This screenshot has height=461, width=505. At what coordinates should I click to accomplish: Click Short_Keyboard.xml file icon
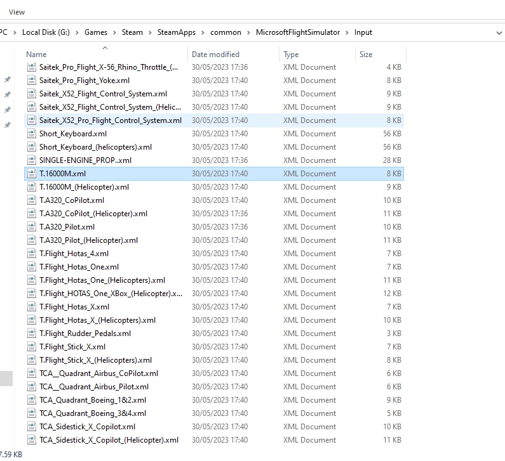(x=32, y=134)
